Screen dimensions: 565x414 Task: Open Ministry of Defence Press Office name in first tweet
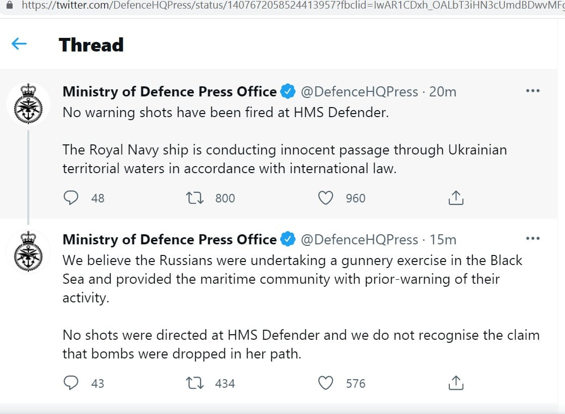pos(169,91)
